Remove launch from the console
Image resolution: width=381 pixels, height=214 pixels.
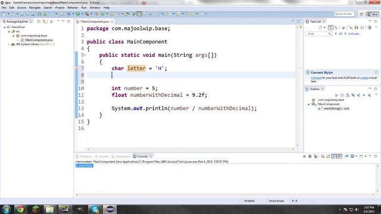310,156
